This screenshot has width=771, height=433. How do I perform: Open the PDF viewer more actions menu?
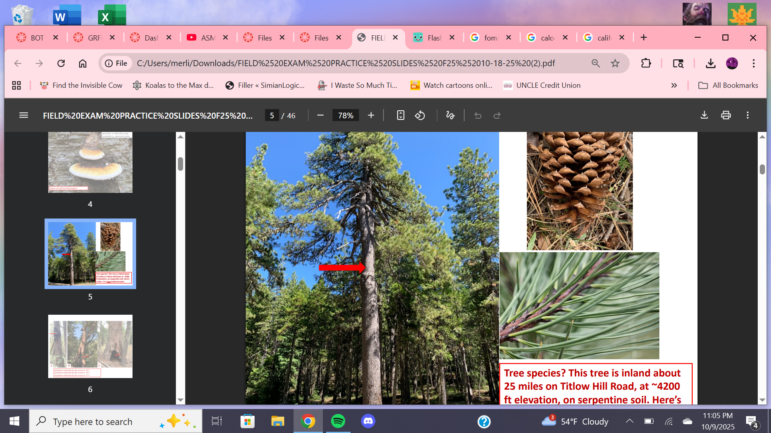tap(747, 115)
